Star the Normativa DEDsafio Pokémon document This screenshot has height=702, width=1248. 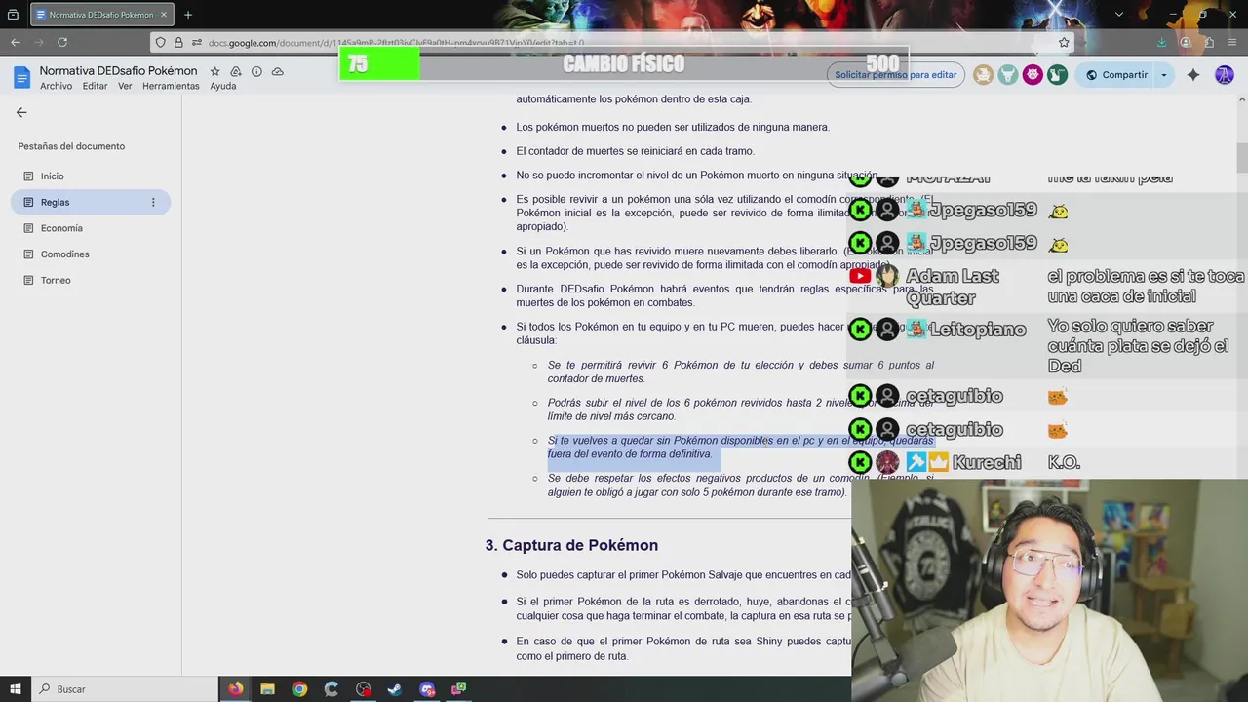[214, 71]
